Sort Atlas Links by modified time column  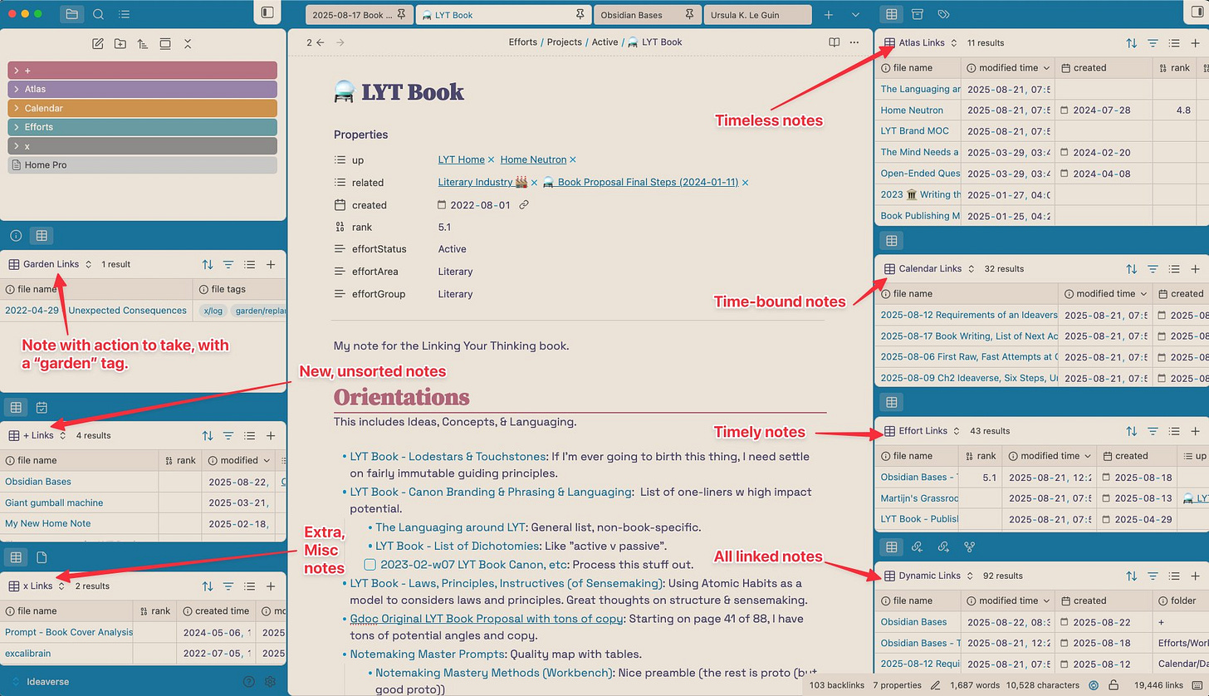pos(1008,68)
